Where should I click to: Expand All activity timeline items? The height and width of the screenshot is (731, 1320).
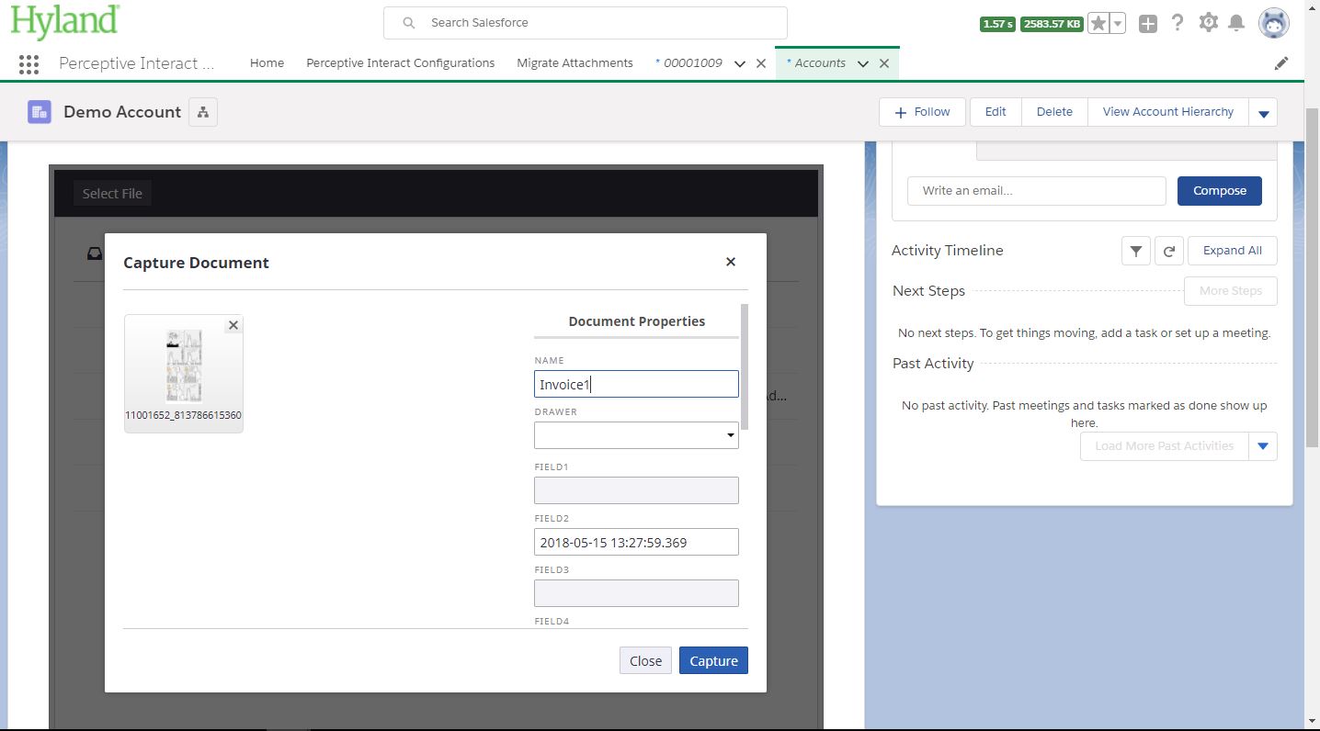(x=1233, y=250)
